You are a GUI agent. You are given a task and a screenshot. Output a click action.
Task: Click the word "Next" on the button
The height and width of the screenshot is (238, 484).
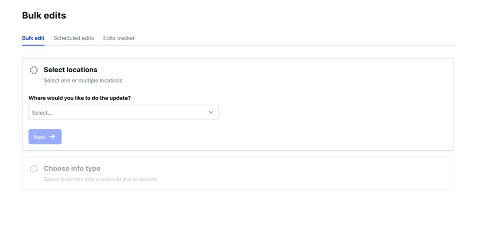[39, 137]
